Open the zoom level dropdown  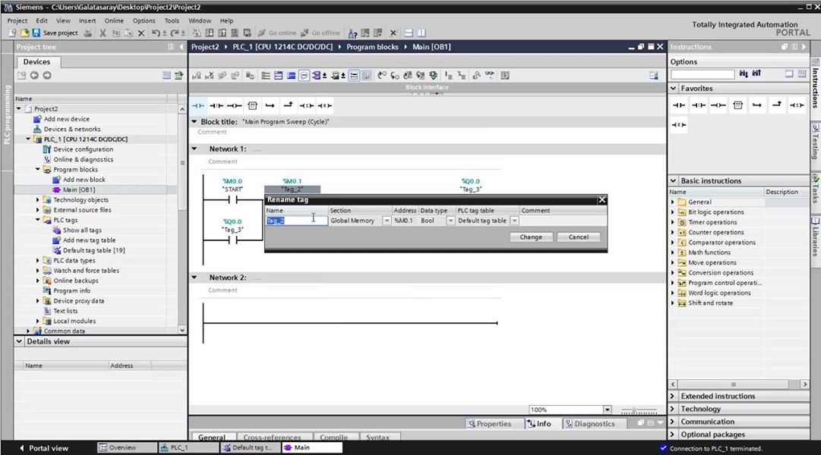pos(608,410)
